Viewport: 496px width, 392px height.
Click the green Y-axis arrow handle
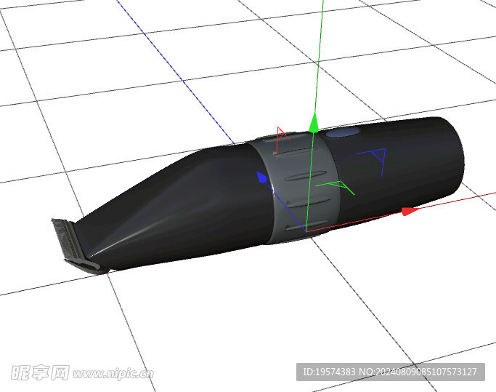(x=314, y=123)
